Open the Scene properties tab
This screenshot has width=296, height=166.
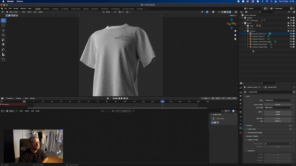[240, 103]
